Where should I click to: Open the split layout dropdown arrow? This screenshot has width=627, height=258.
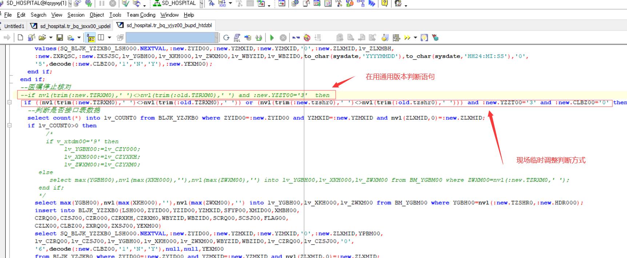point(109,37)
